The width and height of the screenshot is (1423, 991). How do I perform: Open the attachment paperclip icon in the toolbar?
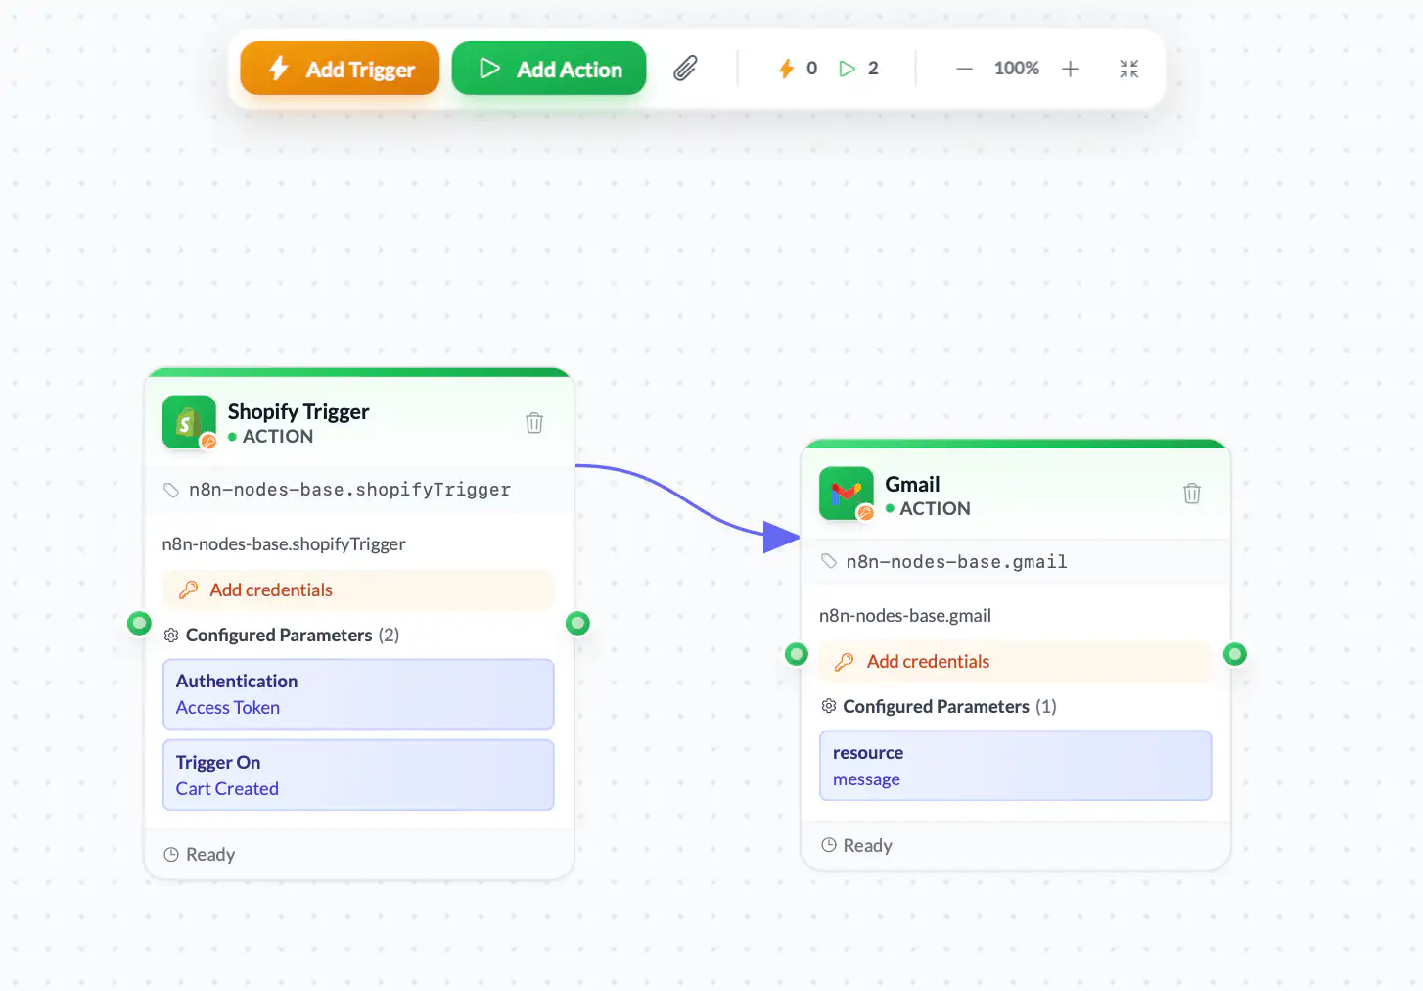click(x=685, y=68)
